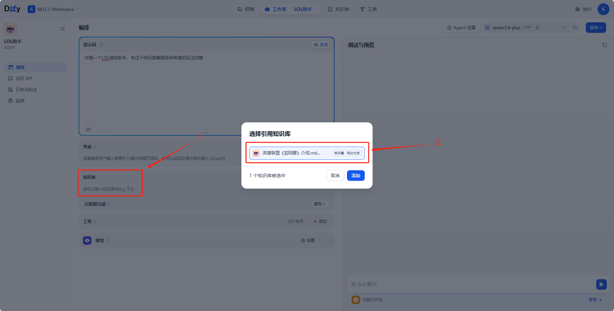614x311 pixels.
Task: Click 取消 in the dialog
Action: [x=335, y=176]
